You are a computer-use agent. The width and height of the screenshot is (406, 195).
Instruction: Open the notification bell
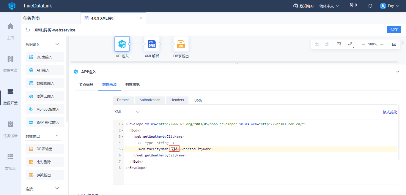pos(370,6)
